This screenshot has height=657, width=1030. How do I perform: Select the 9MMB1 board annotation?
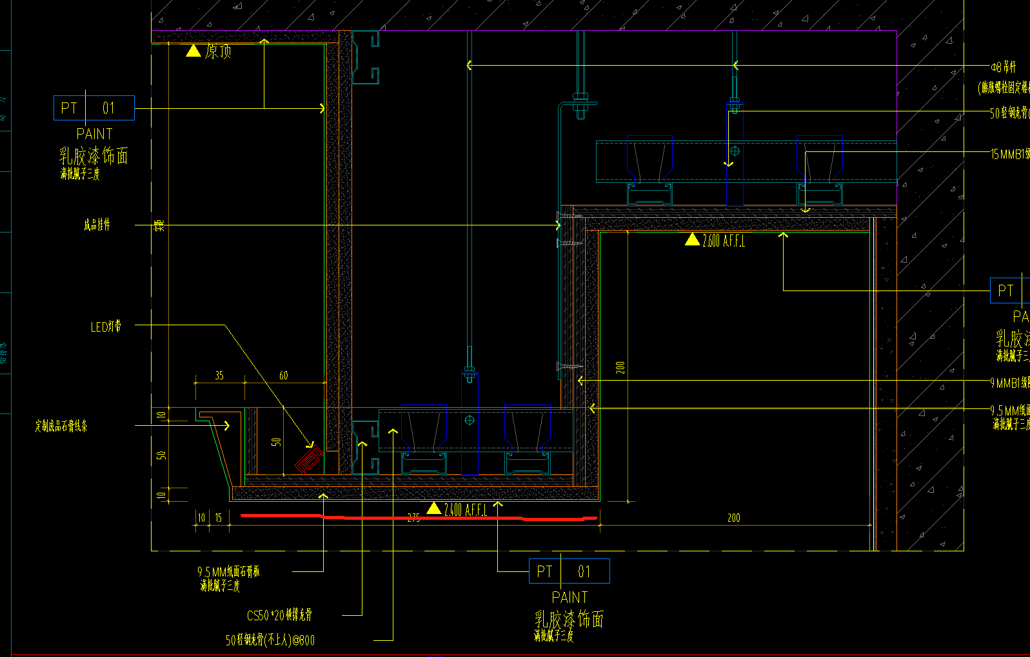click(1010, 383)
